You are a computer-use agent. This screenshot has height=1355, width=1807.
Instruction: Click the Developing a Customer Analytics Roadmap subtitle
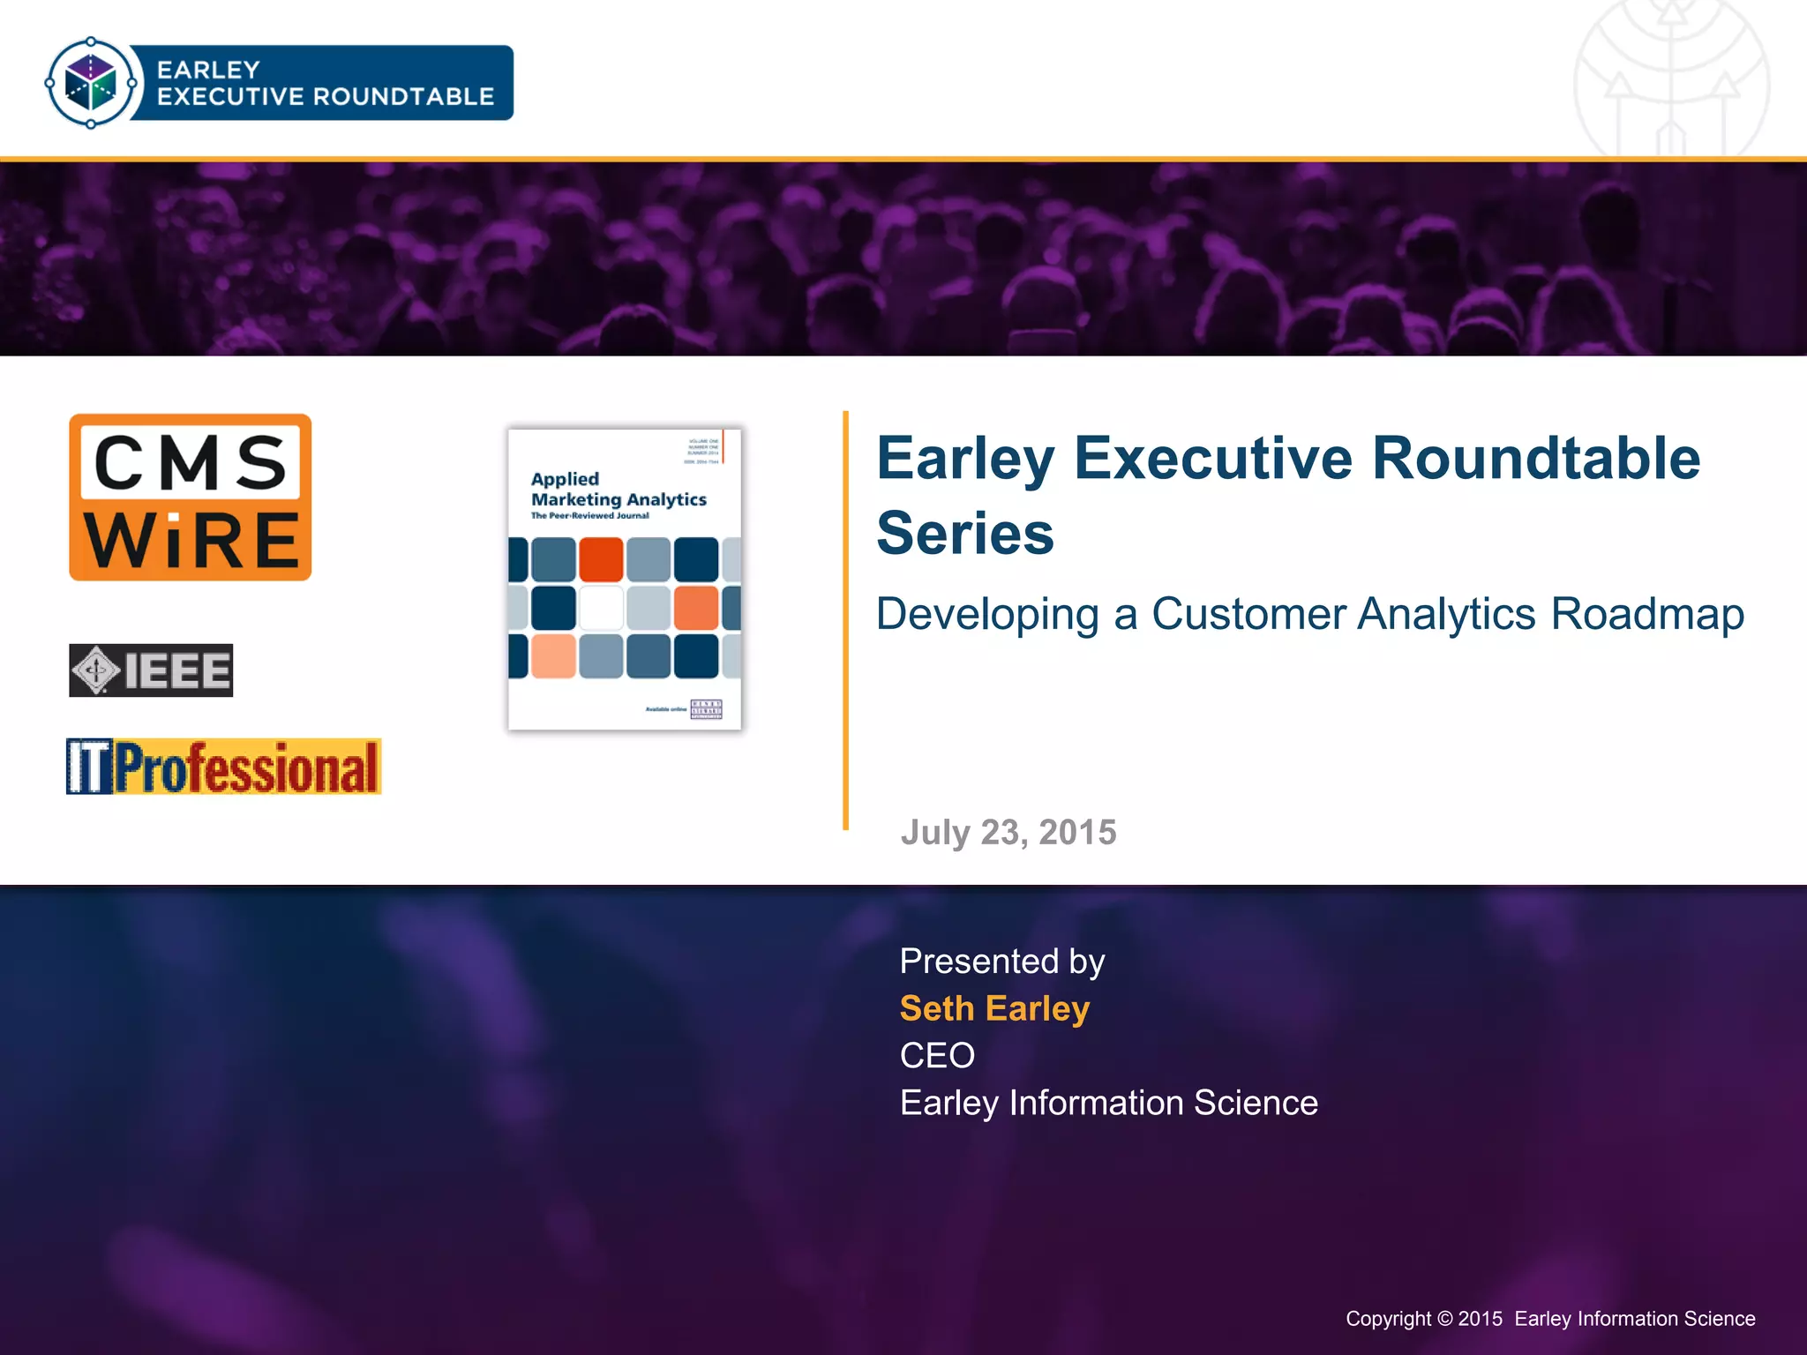(1309, 614)
